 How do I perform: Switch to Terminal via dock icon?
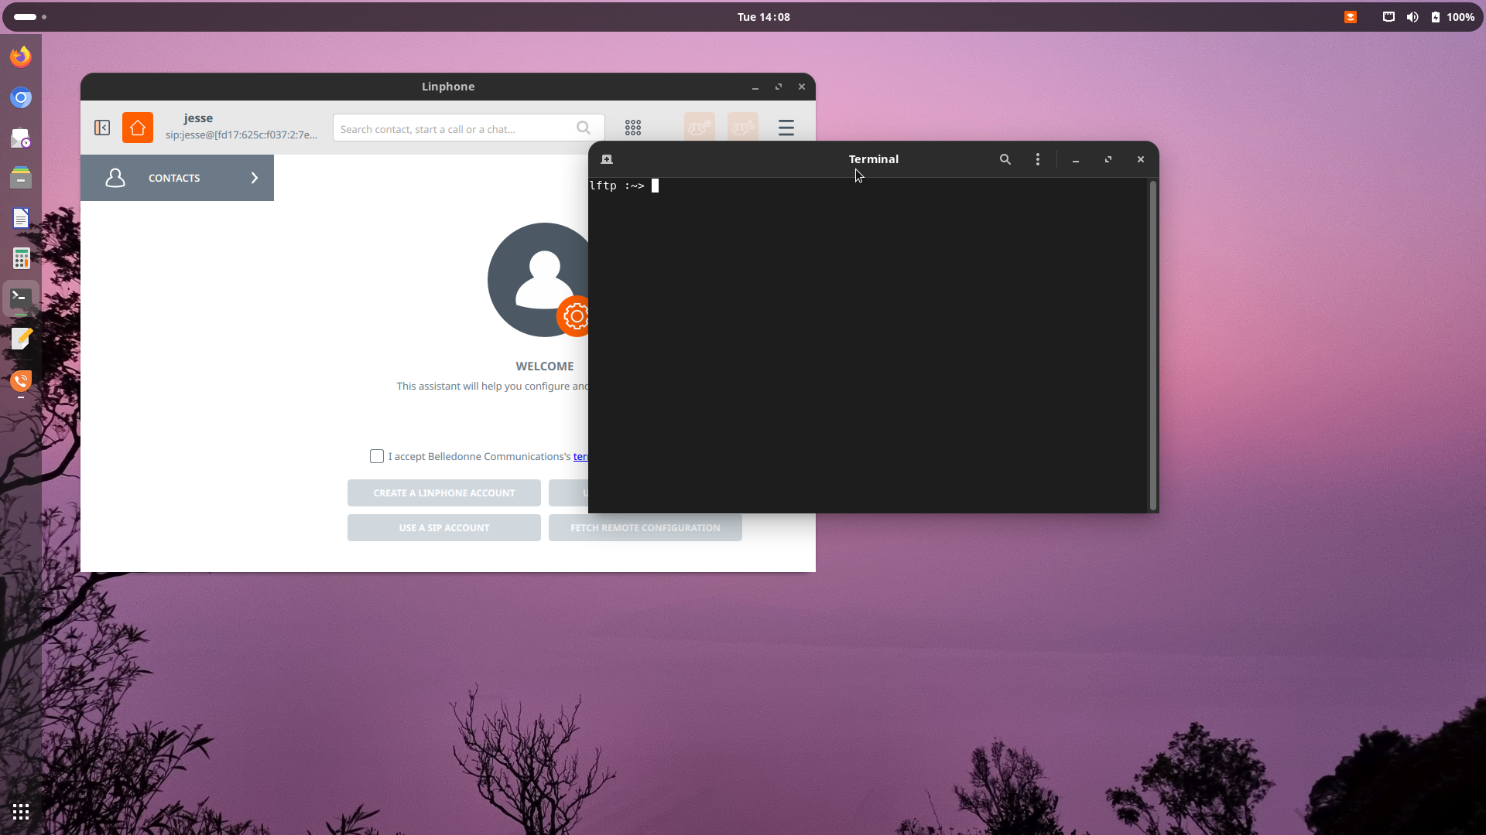point(21,298)
